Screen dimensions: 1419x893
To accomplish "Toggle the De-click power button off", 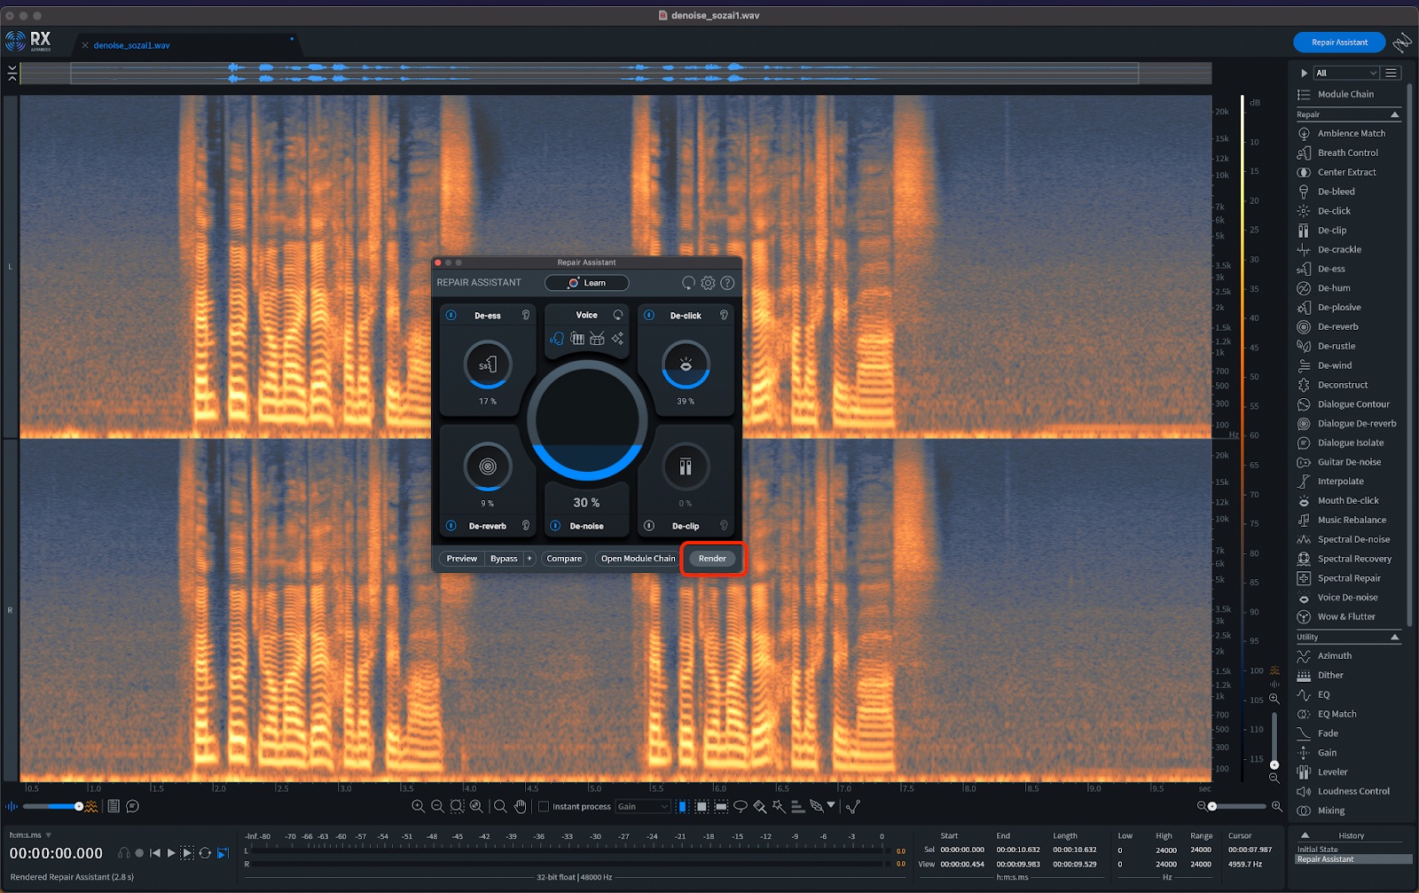I will 649,316.
